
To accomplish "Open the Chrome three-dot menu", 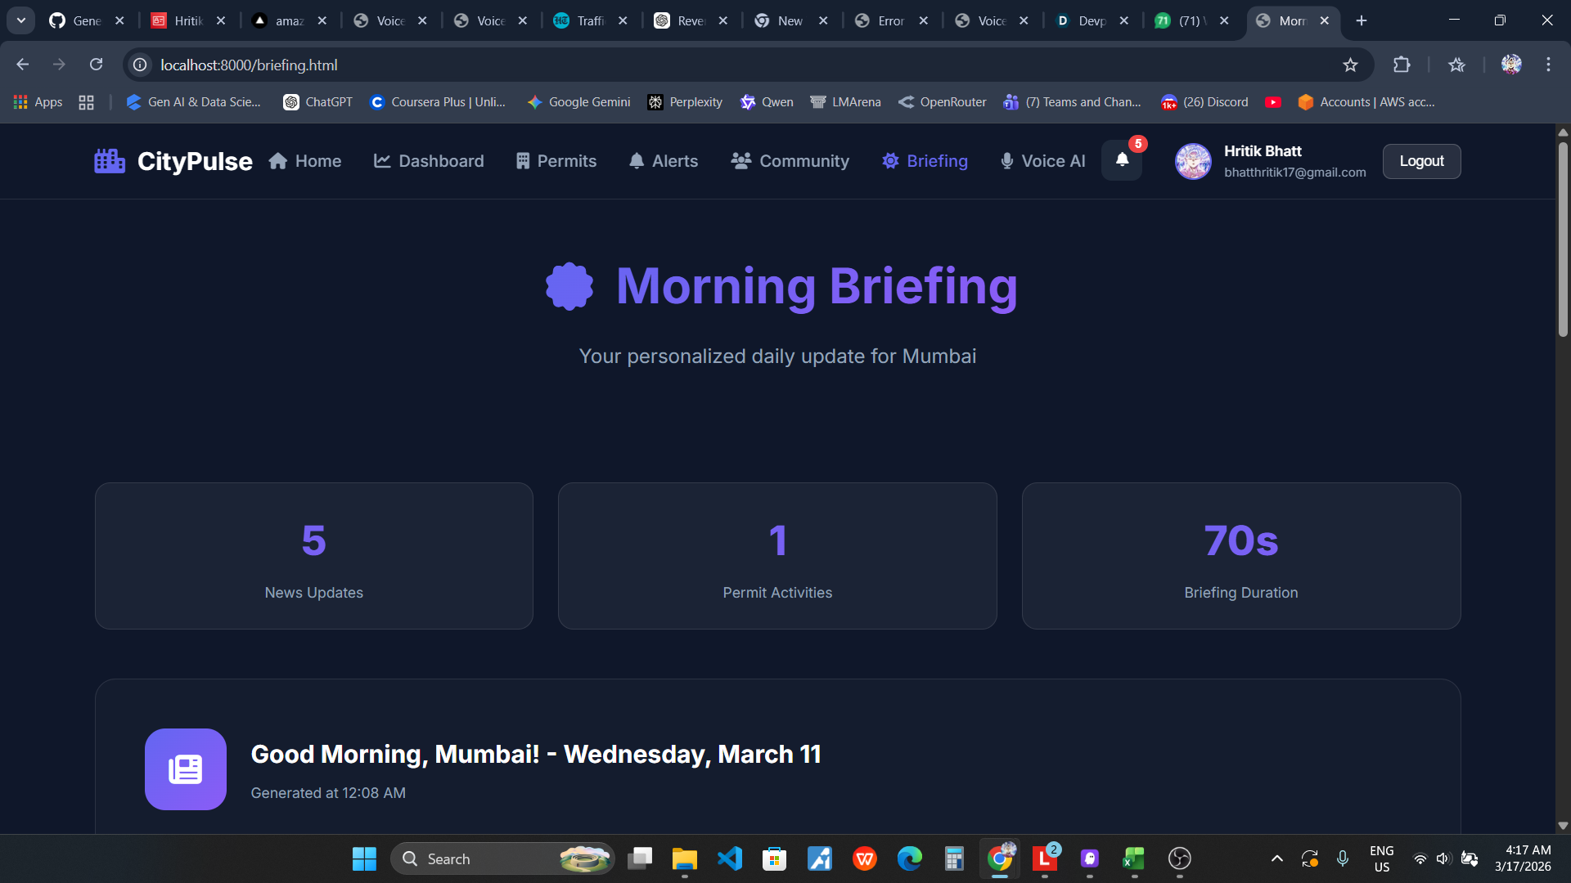I will tap(1548, 65).
